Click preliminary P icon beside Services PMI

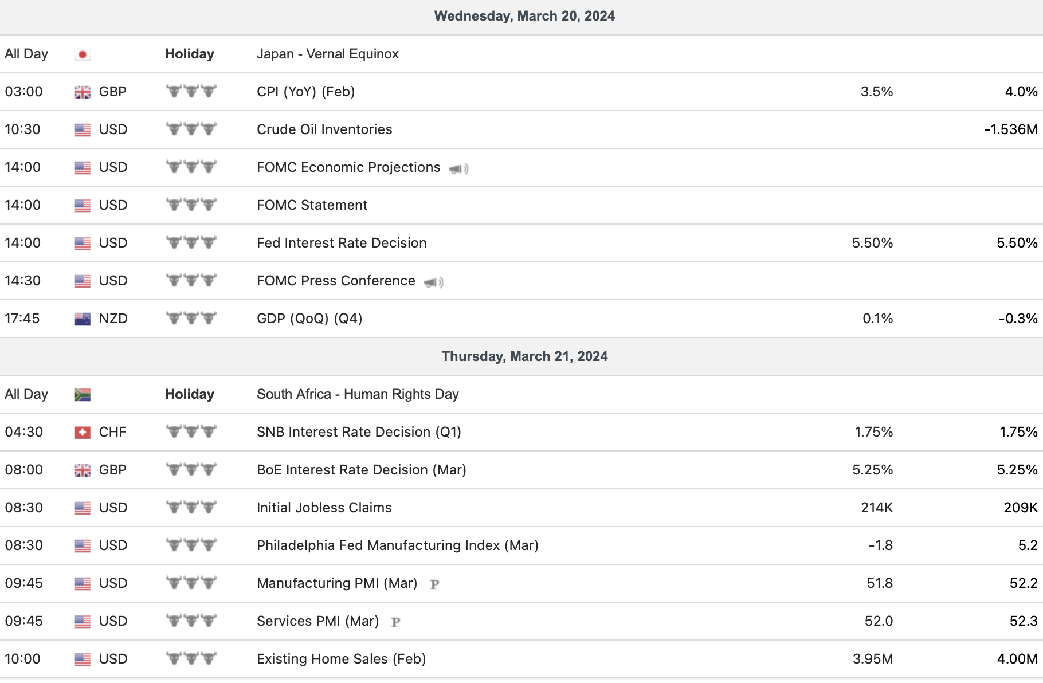[x=395, y=622]
